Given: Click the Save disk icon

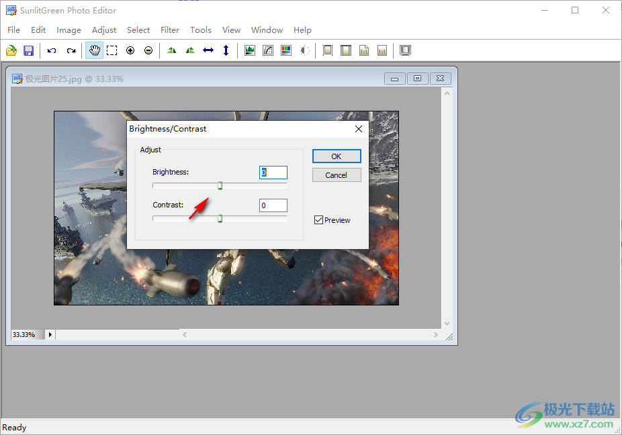Looking at the screenshot, I should coord(29,50).
